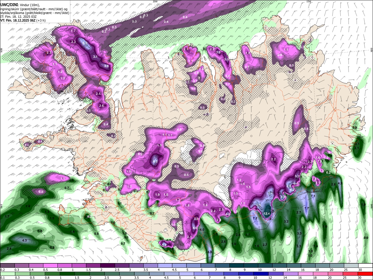Click the "UWC/DINI" title text

[x=9, y=5]
